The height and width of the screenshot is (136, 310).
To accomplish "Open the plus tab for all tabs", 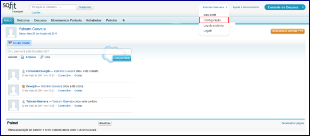I will point(124,20).
